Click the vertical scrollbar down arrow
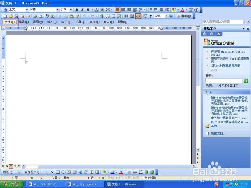 point(198,150)
